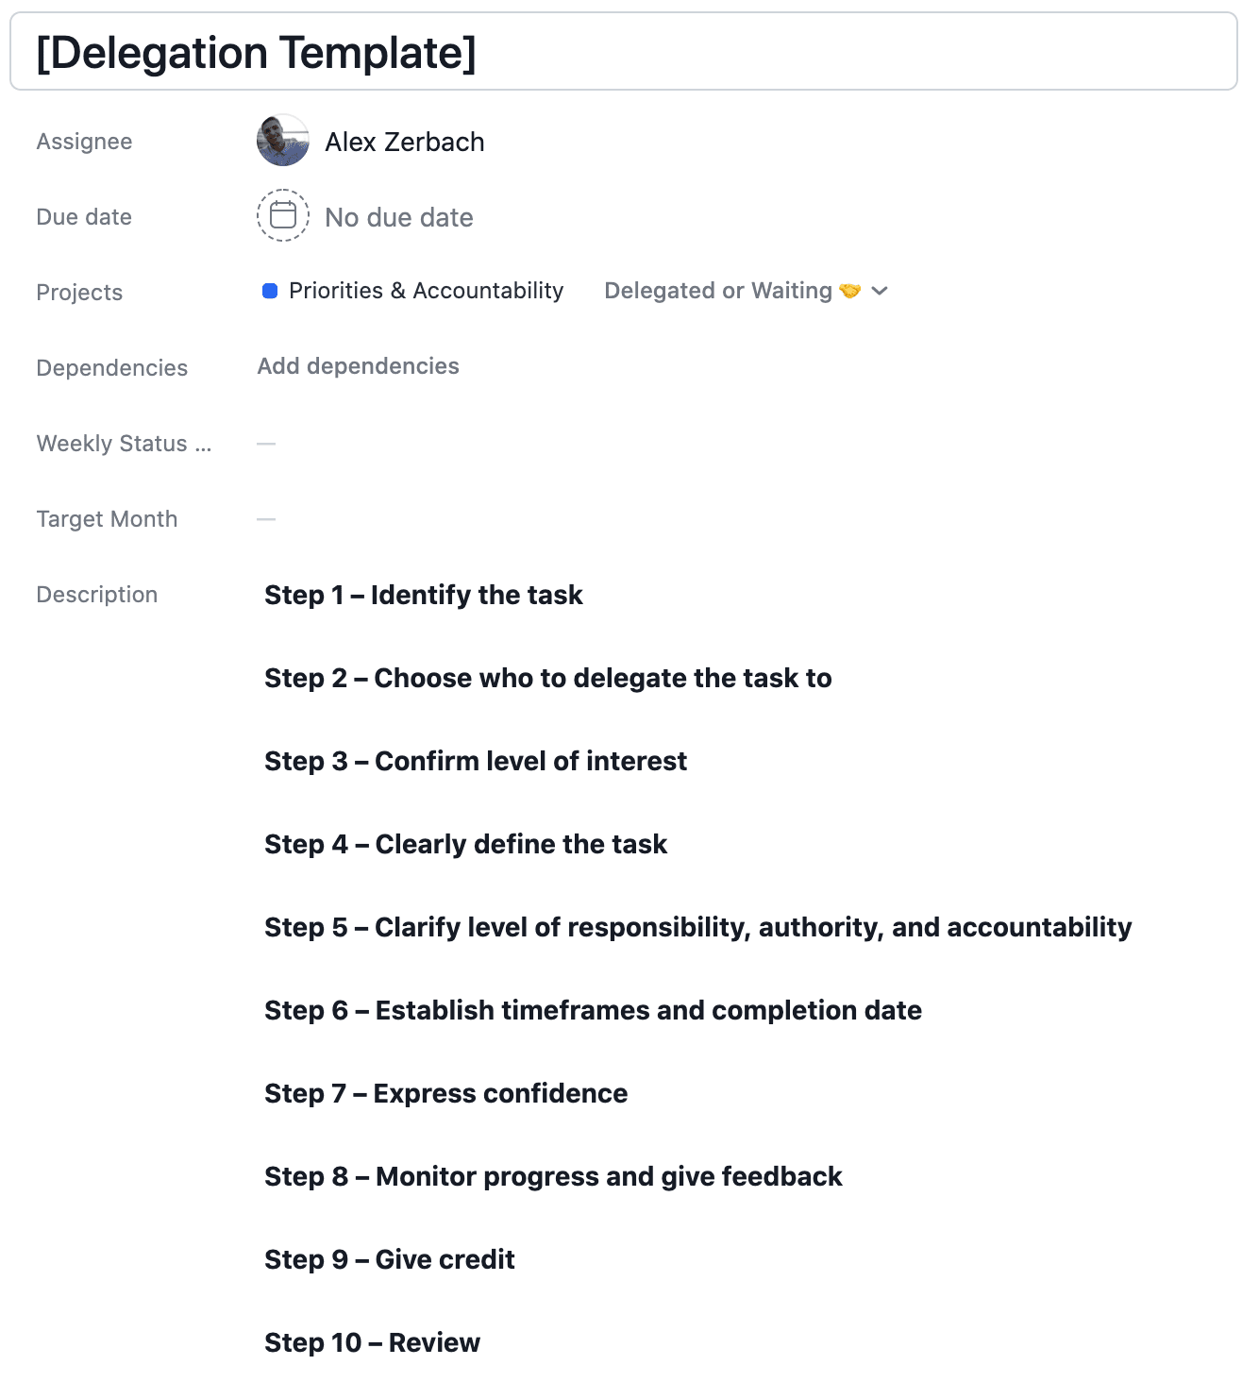Change assignee Alex Zerbach

[405, 142]
